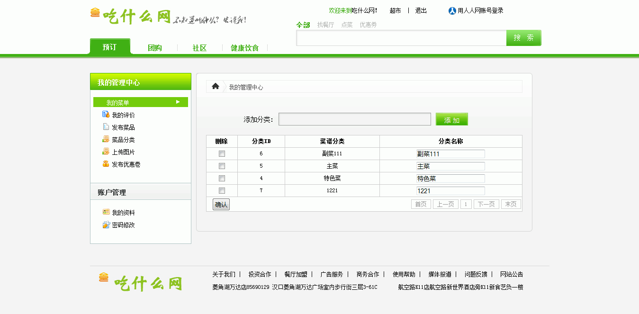
Task: Expand the 我的菜单 arrow in sidebar
Action: click(178, 102)
